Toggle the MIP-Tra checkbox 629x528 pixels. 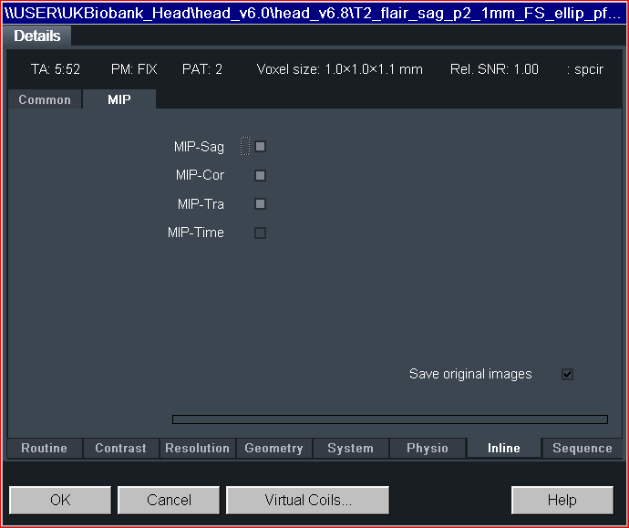(x=260, y=204)
